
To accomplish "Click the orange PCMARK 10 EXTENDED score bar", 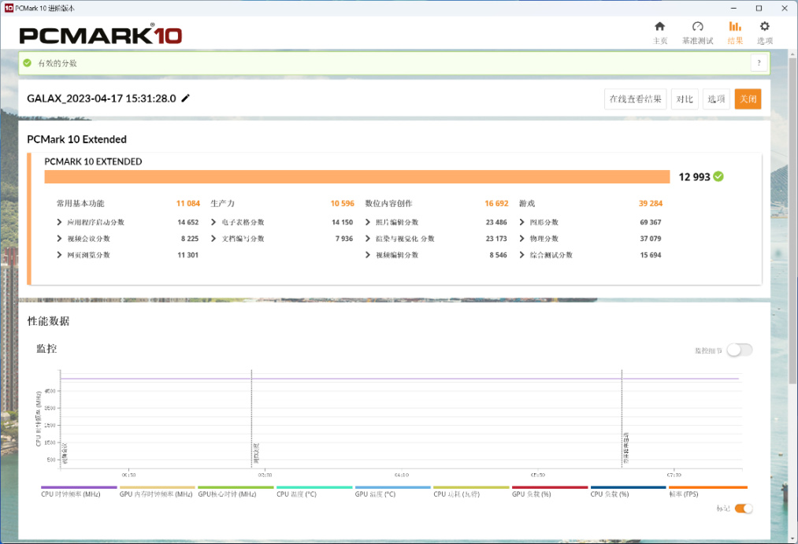I will (x=357, y=176).
